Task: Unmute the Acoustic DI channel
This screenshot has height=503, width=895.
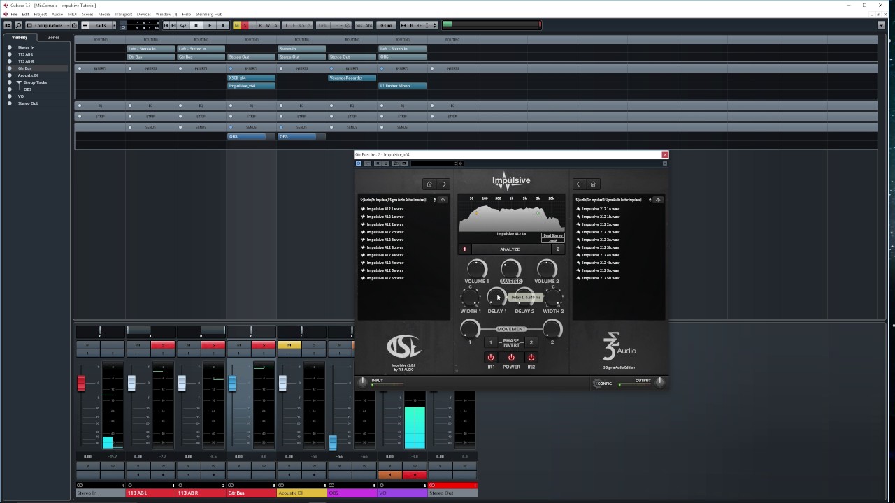Action: click(x=289, y=345)
